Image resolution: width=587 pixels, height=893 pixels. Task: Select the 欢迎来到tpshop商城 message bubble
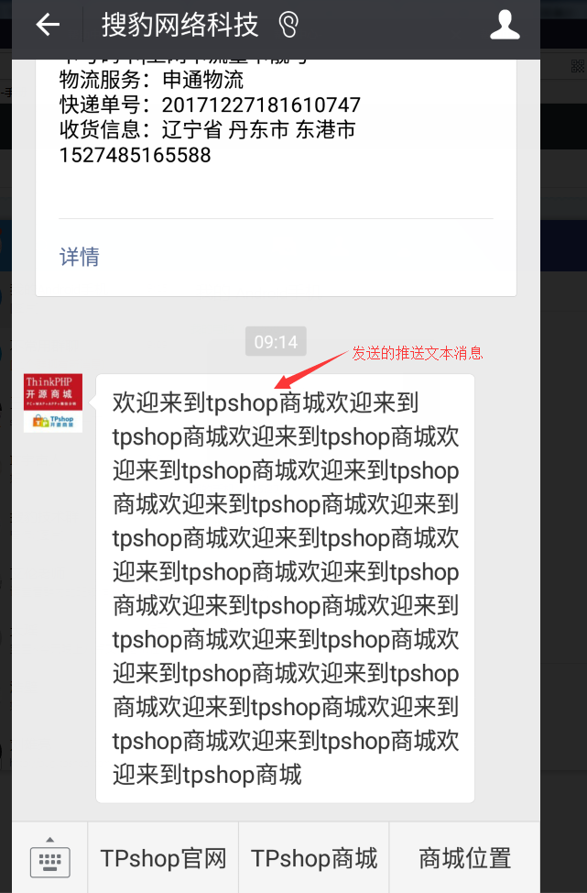coord(285,589)
